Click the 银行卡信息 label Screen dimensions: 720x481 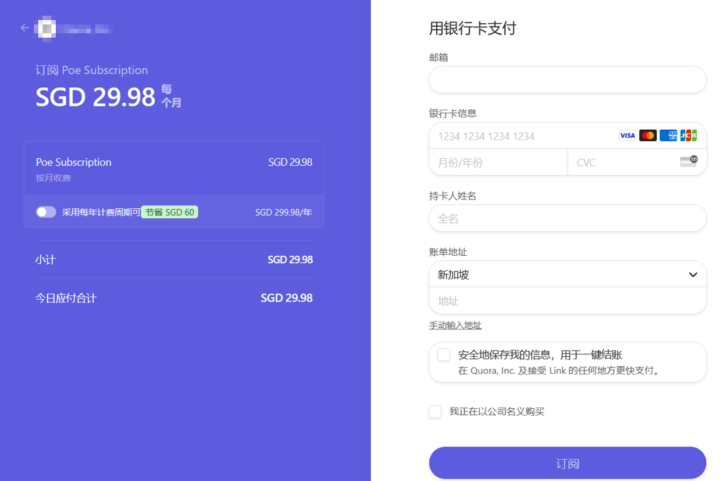[x=452, y=114]
